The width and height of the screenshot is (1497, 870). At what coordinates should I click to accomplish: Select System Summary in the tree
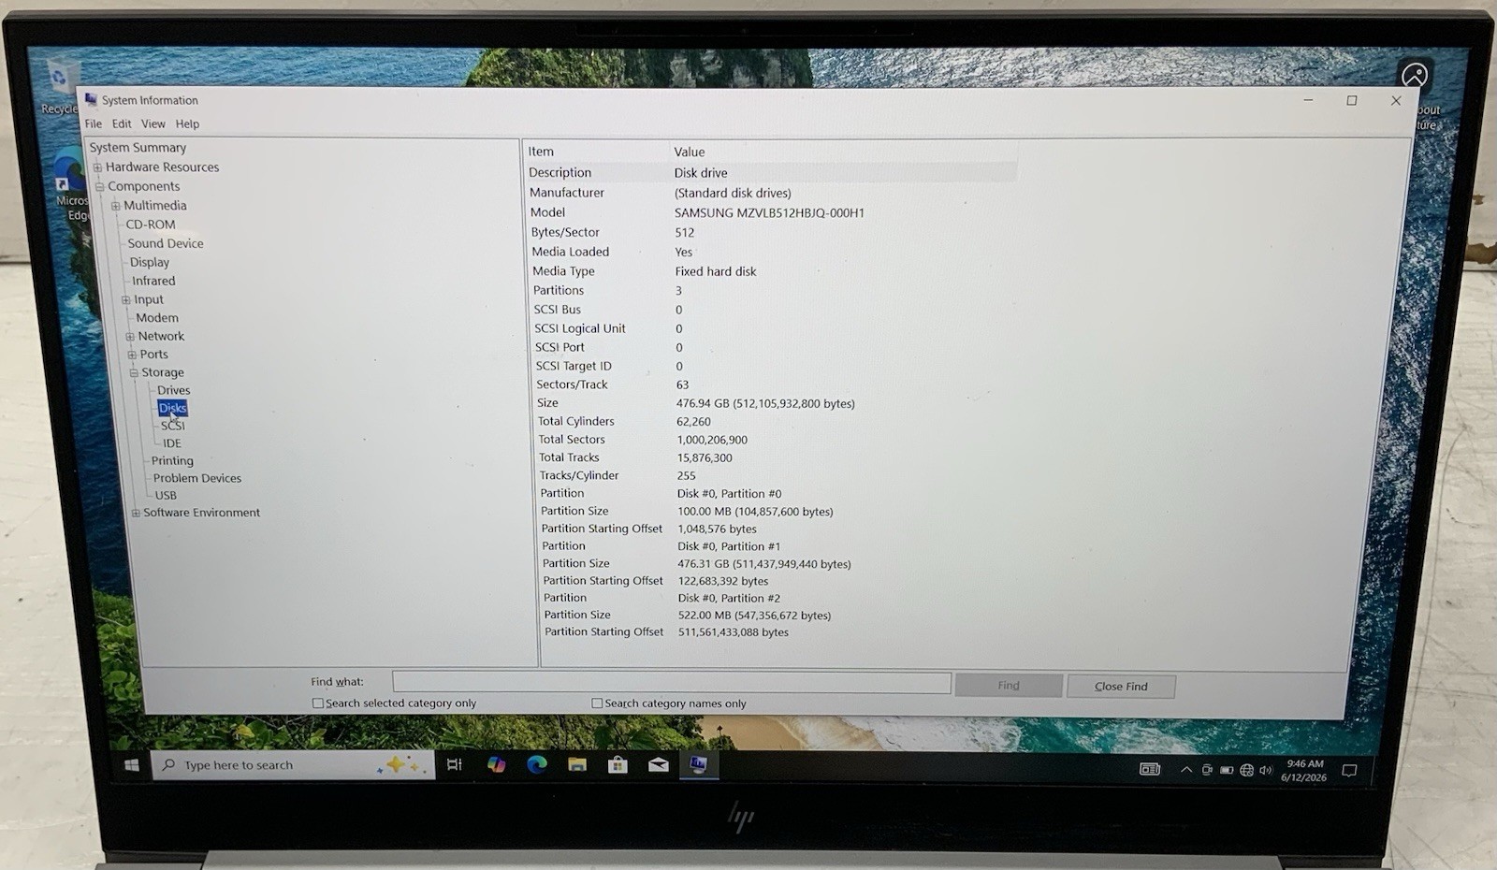[138, 148]
